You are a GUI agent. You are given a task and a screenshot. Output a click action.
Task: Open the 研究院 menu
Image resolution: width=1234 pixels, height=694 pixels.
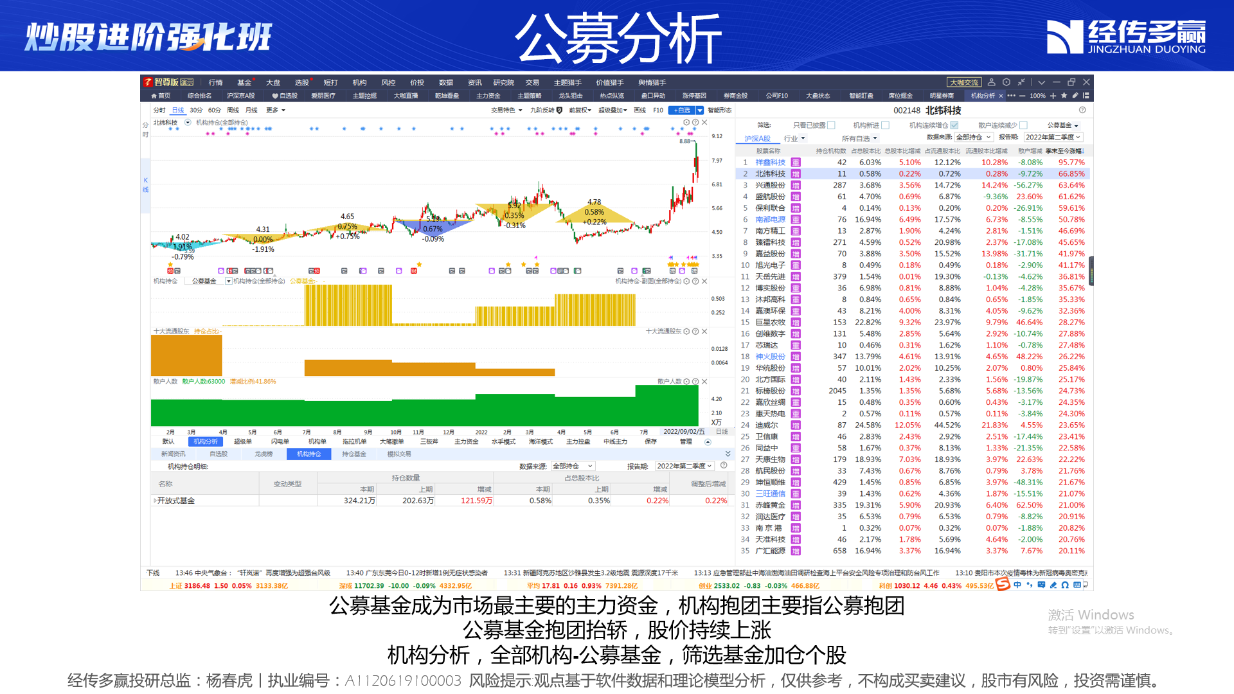[503, 82]
